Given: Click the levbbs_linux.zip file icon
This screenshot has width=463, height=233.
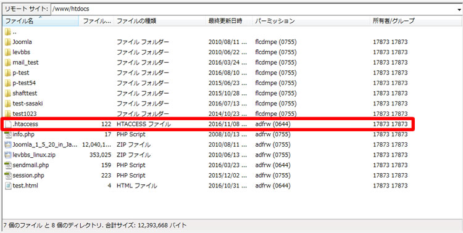Looking at the screenshot, I should click(8, 155).
